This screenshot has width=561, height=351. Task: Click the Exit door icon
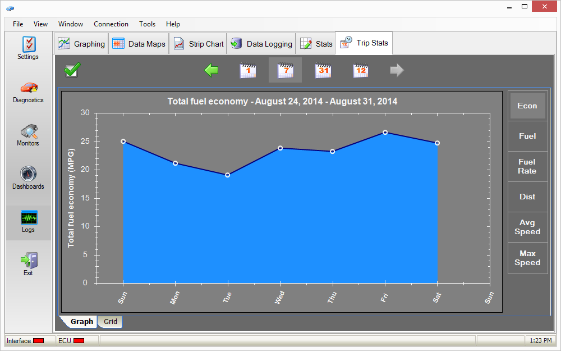pos(28,261)
